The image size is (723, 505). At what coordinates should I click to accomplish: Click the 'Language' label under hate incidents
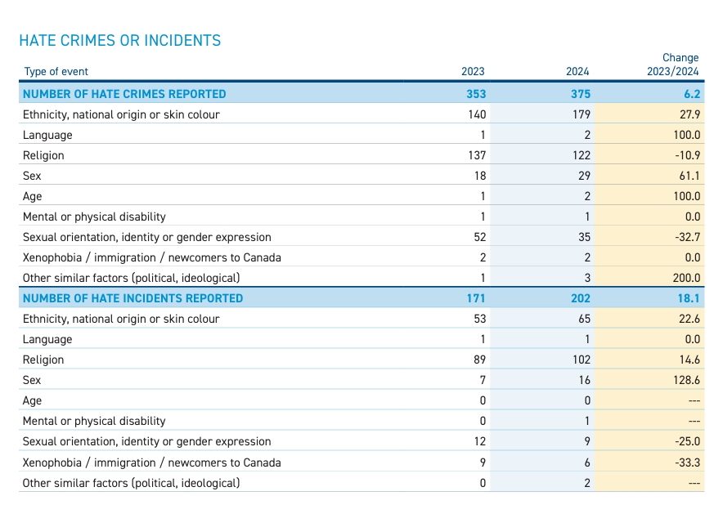coord(47,340)
